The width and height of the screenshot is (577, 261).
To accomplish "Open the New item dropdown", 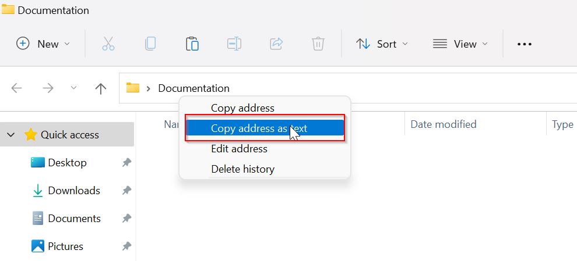I will pyautogui.click(x=43, y=44).
